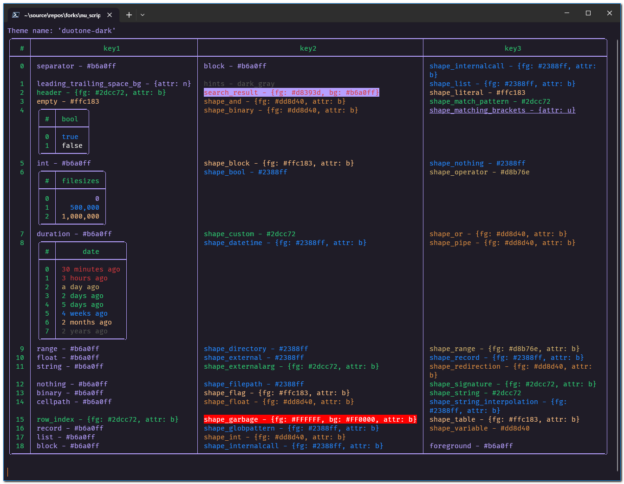Viewport: 624px width, 484px height.
Task: Click 'foreground - #b6a0ff' text
Action: (x=471, y=446)
